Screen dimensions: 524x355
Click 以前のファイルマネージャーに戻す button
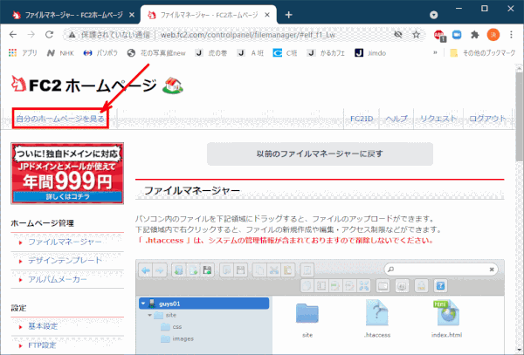320,154
